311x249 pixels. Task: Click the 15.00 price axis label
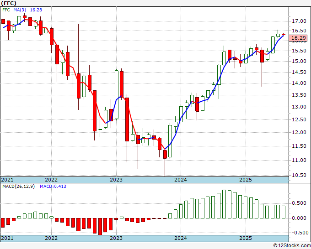click(x=299, y=61)
